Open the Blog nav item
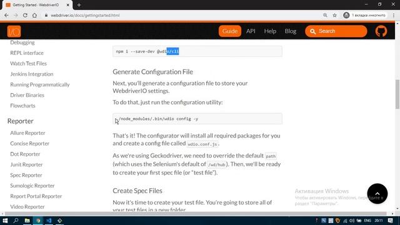Image resolution: width=400 pixels, height=225 pixels. point(291,31)
